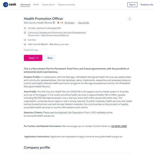Click the verified shield badge icon
This screenshot has width=154, height=154.
coord(54,23)
